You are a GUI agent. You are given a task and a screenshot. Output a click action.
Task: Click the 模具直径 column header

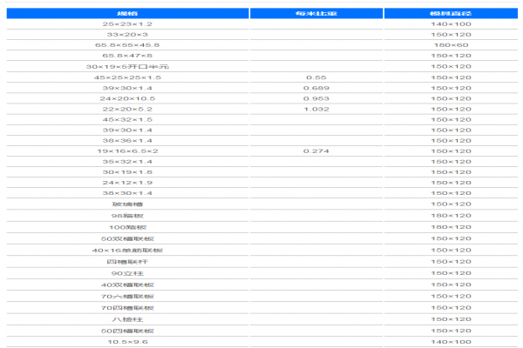coord(451,13)
